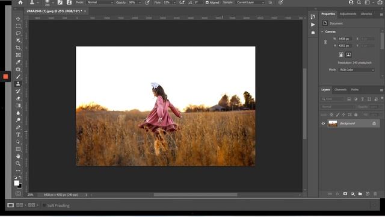Select the History Brush tool
The image size is (385, 217).
click(18, 91)
